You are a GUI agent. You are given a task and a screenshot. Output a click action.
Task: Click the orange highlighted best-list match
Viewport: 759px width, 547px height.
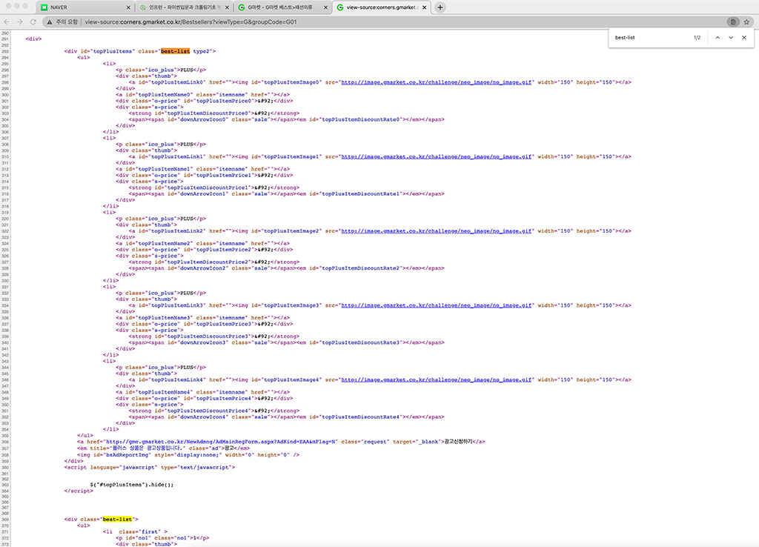[175, 51]
